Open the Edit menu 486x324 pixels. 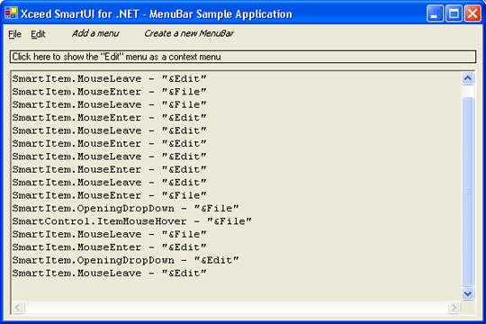(38, 34)
